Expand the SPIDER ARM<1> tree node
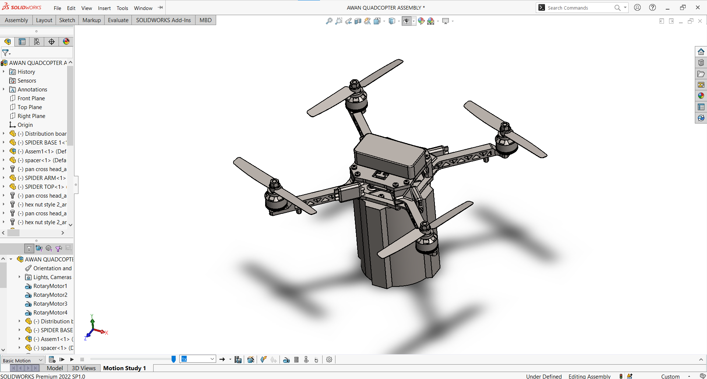The width and height of the screenshot is (707, 379). coord(4,178)
